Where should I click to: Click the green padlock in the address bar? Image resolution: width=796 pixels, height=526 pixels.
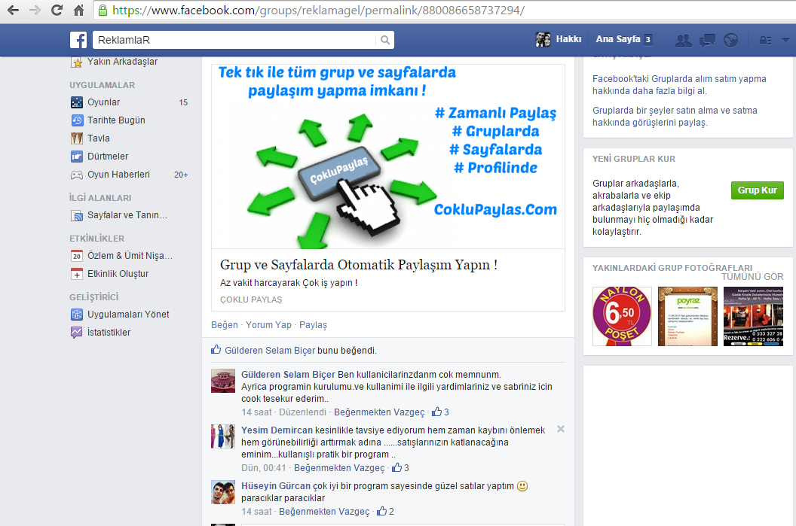pos(103,10)
